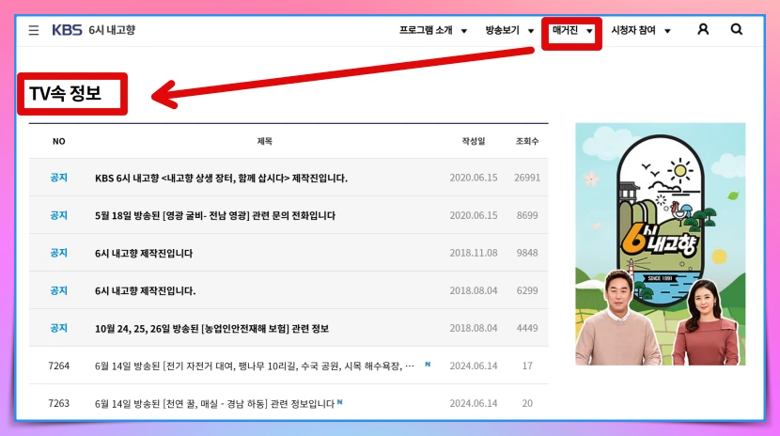Expand the 프로그램 소개 menu
The height and width of the screenshot is (436, 780).
[433, 30]
